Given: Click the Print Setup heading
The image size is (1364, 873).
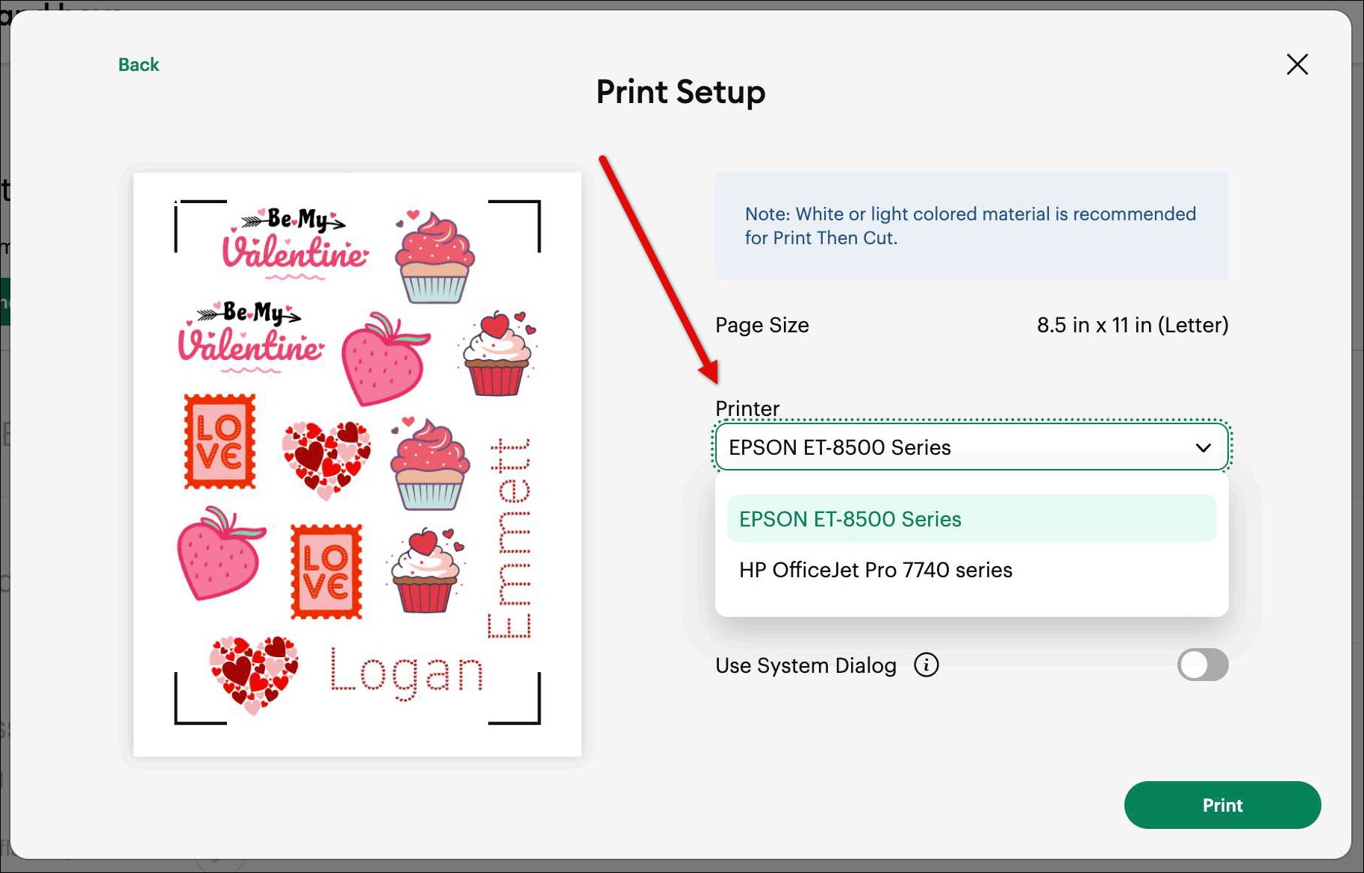Looking at the screenshot, I should click(679, 91).
